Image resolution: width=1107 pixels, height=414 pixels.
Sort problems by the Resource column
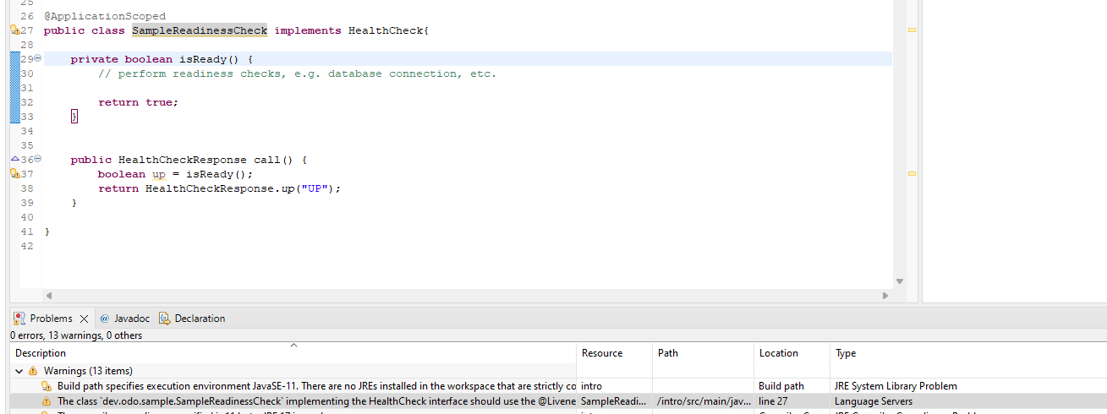coord(615,353)
